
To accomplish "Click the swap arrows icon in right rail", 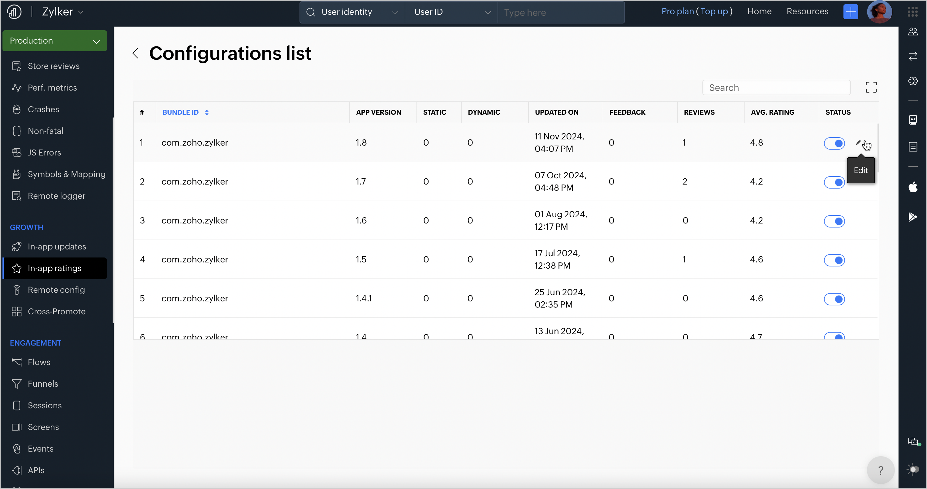I will pos(913,56).
